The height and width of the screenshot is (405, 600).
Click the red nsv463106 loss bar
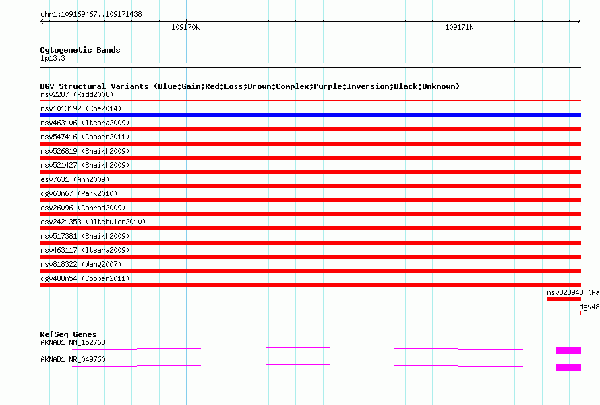click(x=310, y=129)
